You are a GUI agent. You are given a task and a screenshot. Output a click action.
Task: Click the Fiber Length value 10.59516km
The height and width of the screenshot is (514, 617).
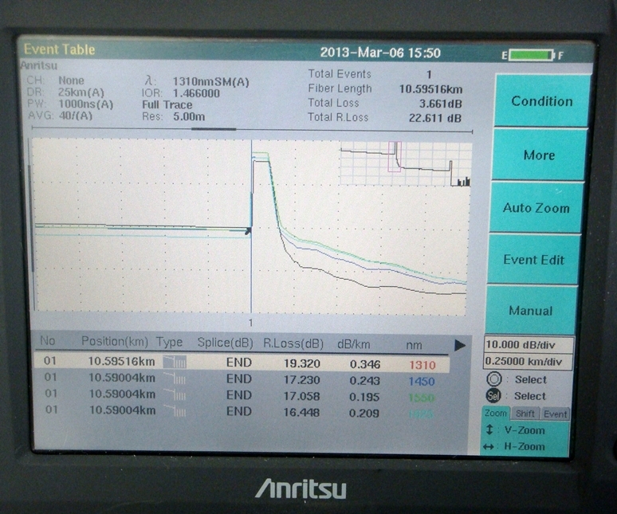[431, 89]
